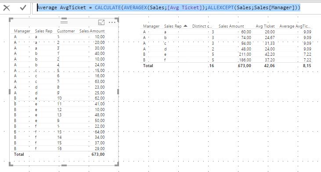Click the sort arrow next to Sales Rep header
The image size is (321, 172).
185,26
